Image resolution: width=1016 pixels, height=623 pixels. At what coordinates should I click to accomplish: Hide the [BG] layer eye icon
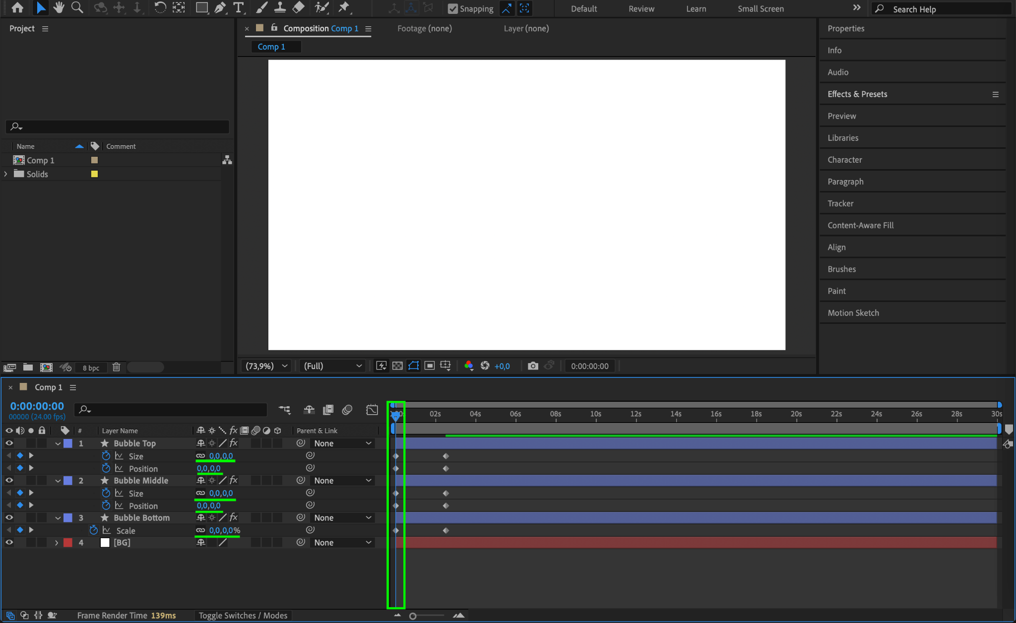tap(9, 542)
